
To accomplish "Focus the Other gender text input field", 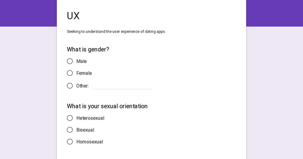I will [122, 86].
